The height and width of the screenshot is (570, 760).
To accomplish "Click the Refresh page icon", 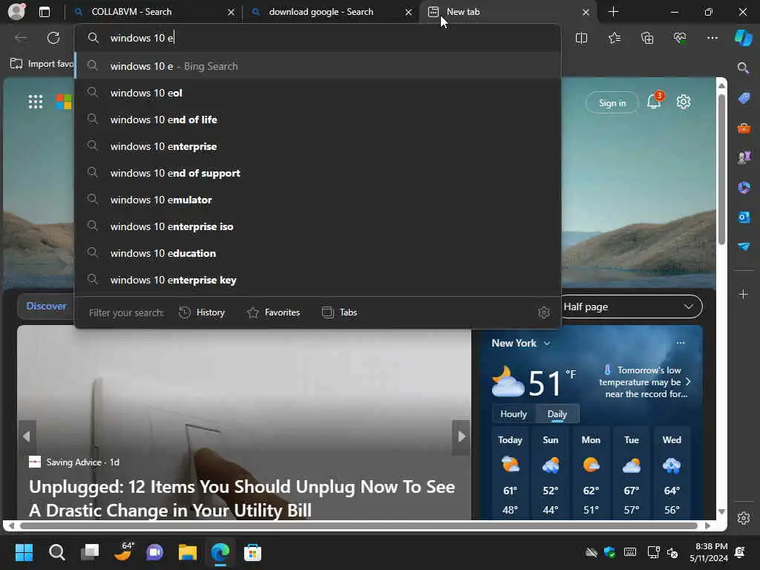I will (53, 38).
